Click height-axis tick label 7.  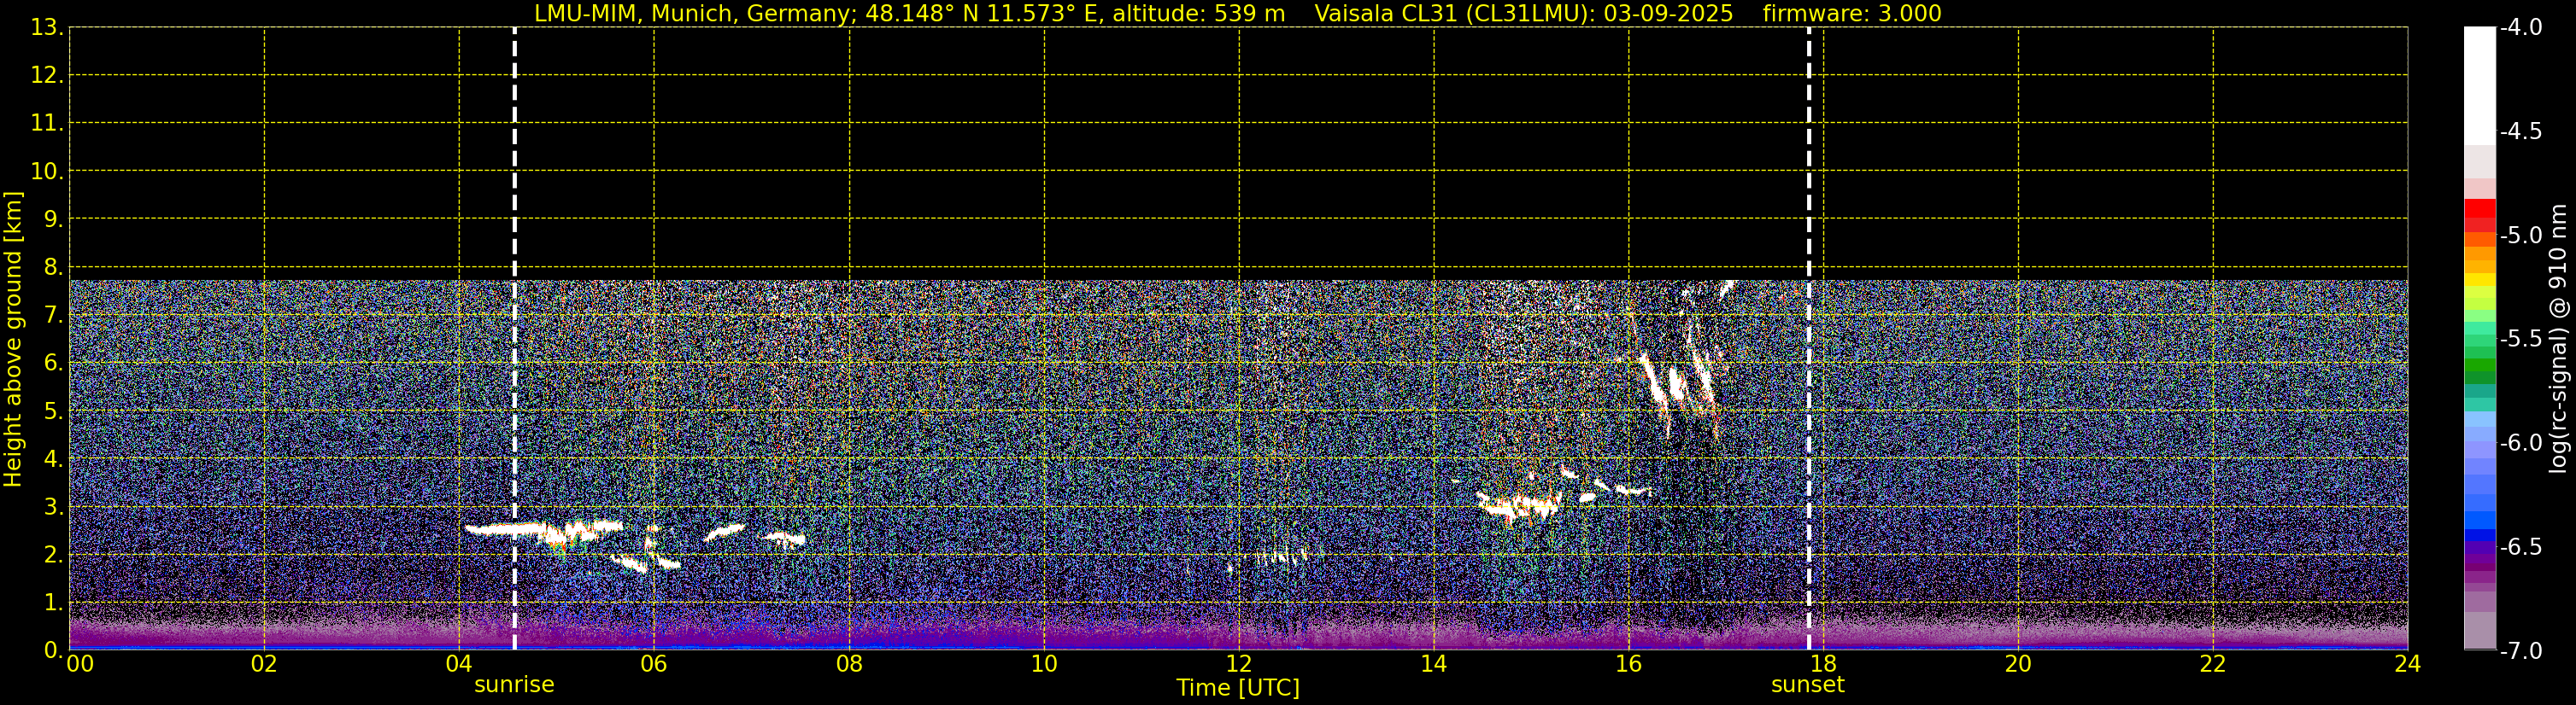tap(52, 316)
